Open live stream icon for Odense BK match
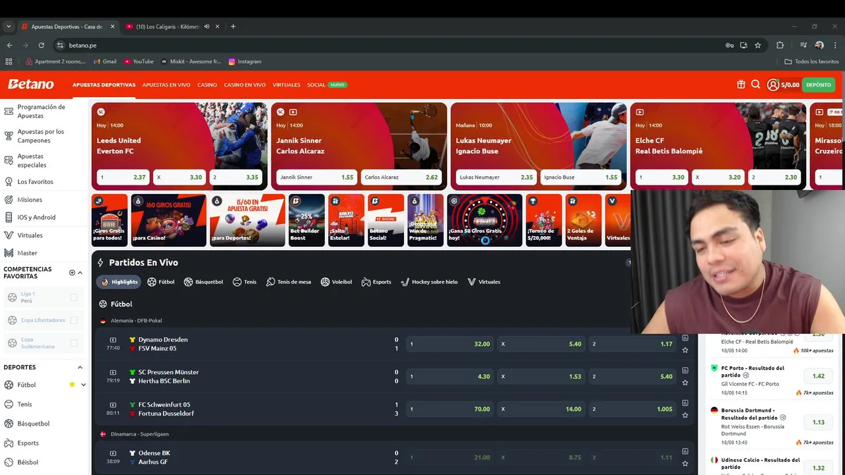The height and width of the screenshot is (475, 845). tap(113, 453)
